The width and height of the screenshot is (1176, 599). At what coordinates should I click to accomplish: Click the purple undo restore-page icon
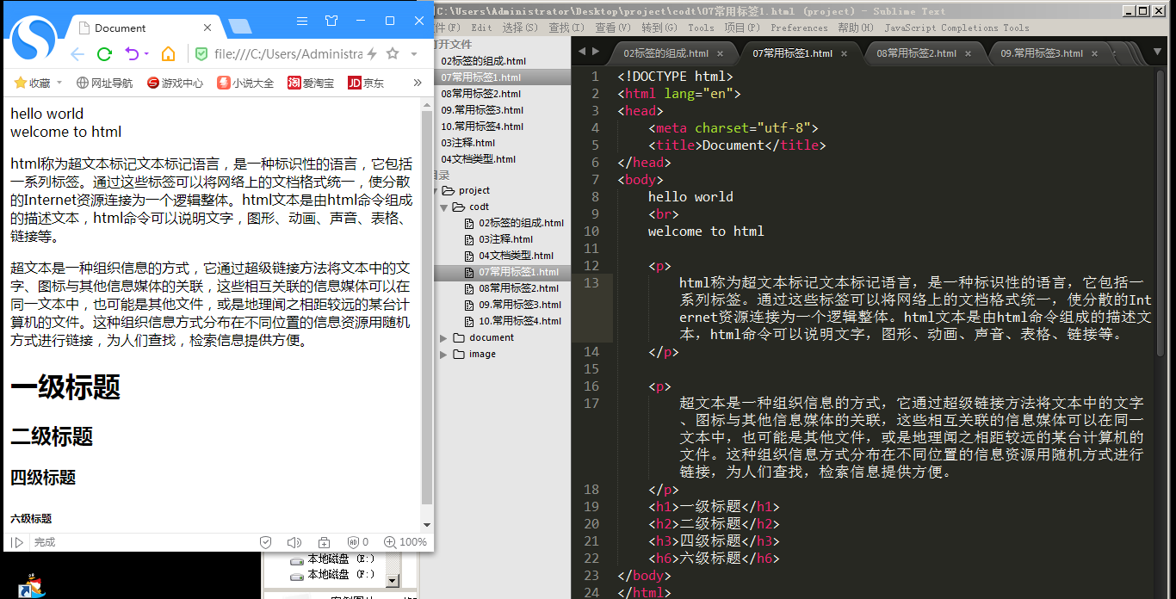point(132,54)
